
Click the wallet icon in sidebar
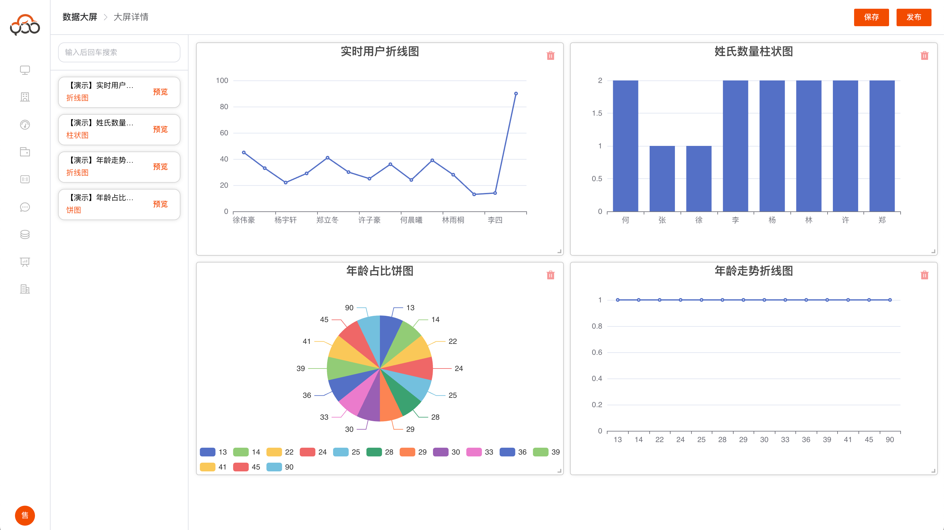point(25,152)
